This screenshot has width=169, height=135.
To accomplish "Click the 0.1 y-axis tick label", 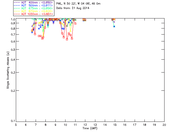I will [13, 121].
